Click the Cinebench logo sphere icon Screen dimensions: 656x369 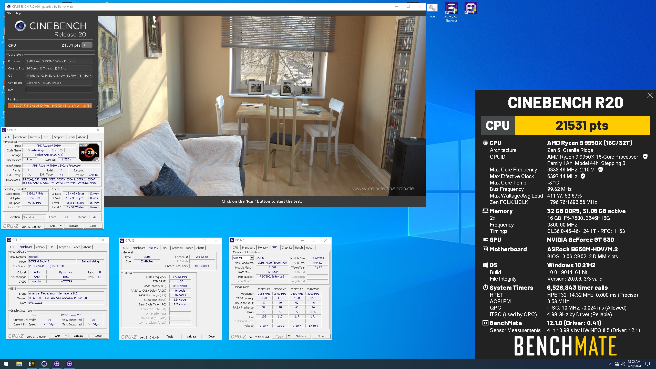(x=20, y=26)
